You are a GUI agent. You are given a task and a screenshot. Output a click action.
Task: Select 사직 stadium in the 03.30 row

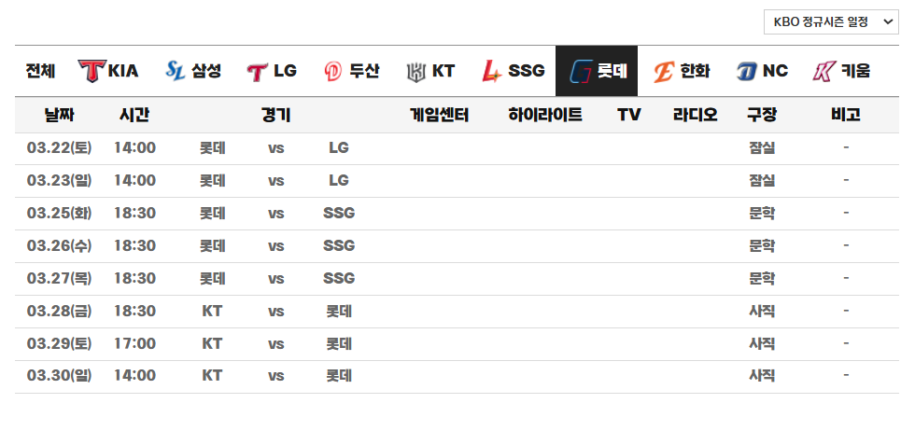tap(762, 376)
